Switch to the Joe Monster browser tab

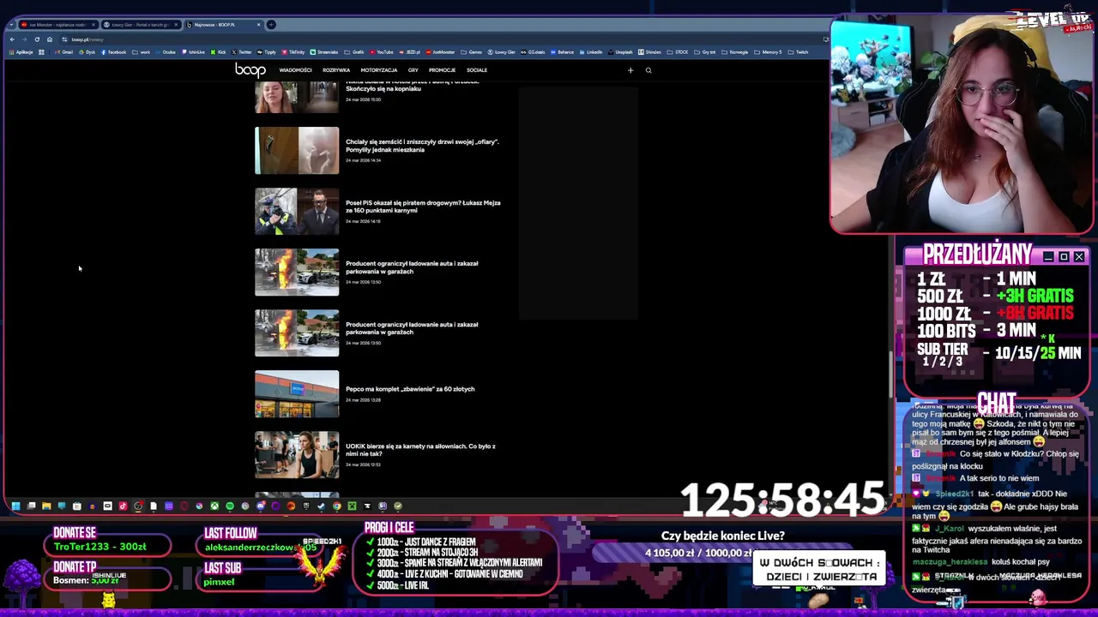pyautogui.click(x=58, y=24)
